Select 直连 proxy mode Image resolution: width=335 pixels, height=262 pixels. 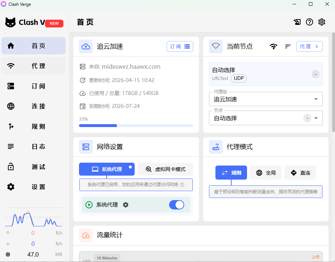point(300,172)
